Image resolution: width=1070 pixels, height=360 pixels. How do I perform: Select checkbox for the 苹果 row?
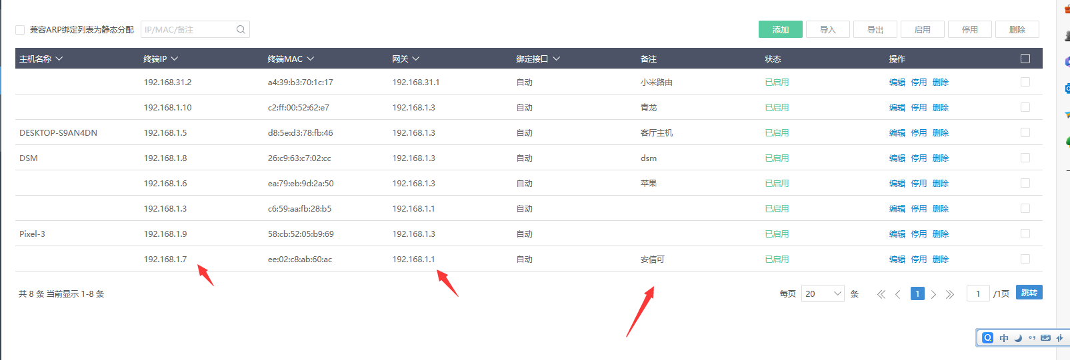(x=1025, y=183)
